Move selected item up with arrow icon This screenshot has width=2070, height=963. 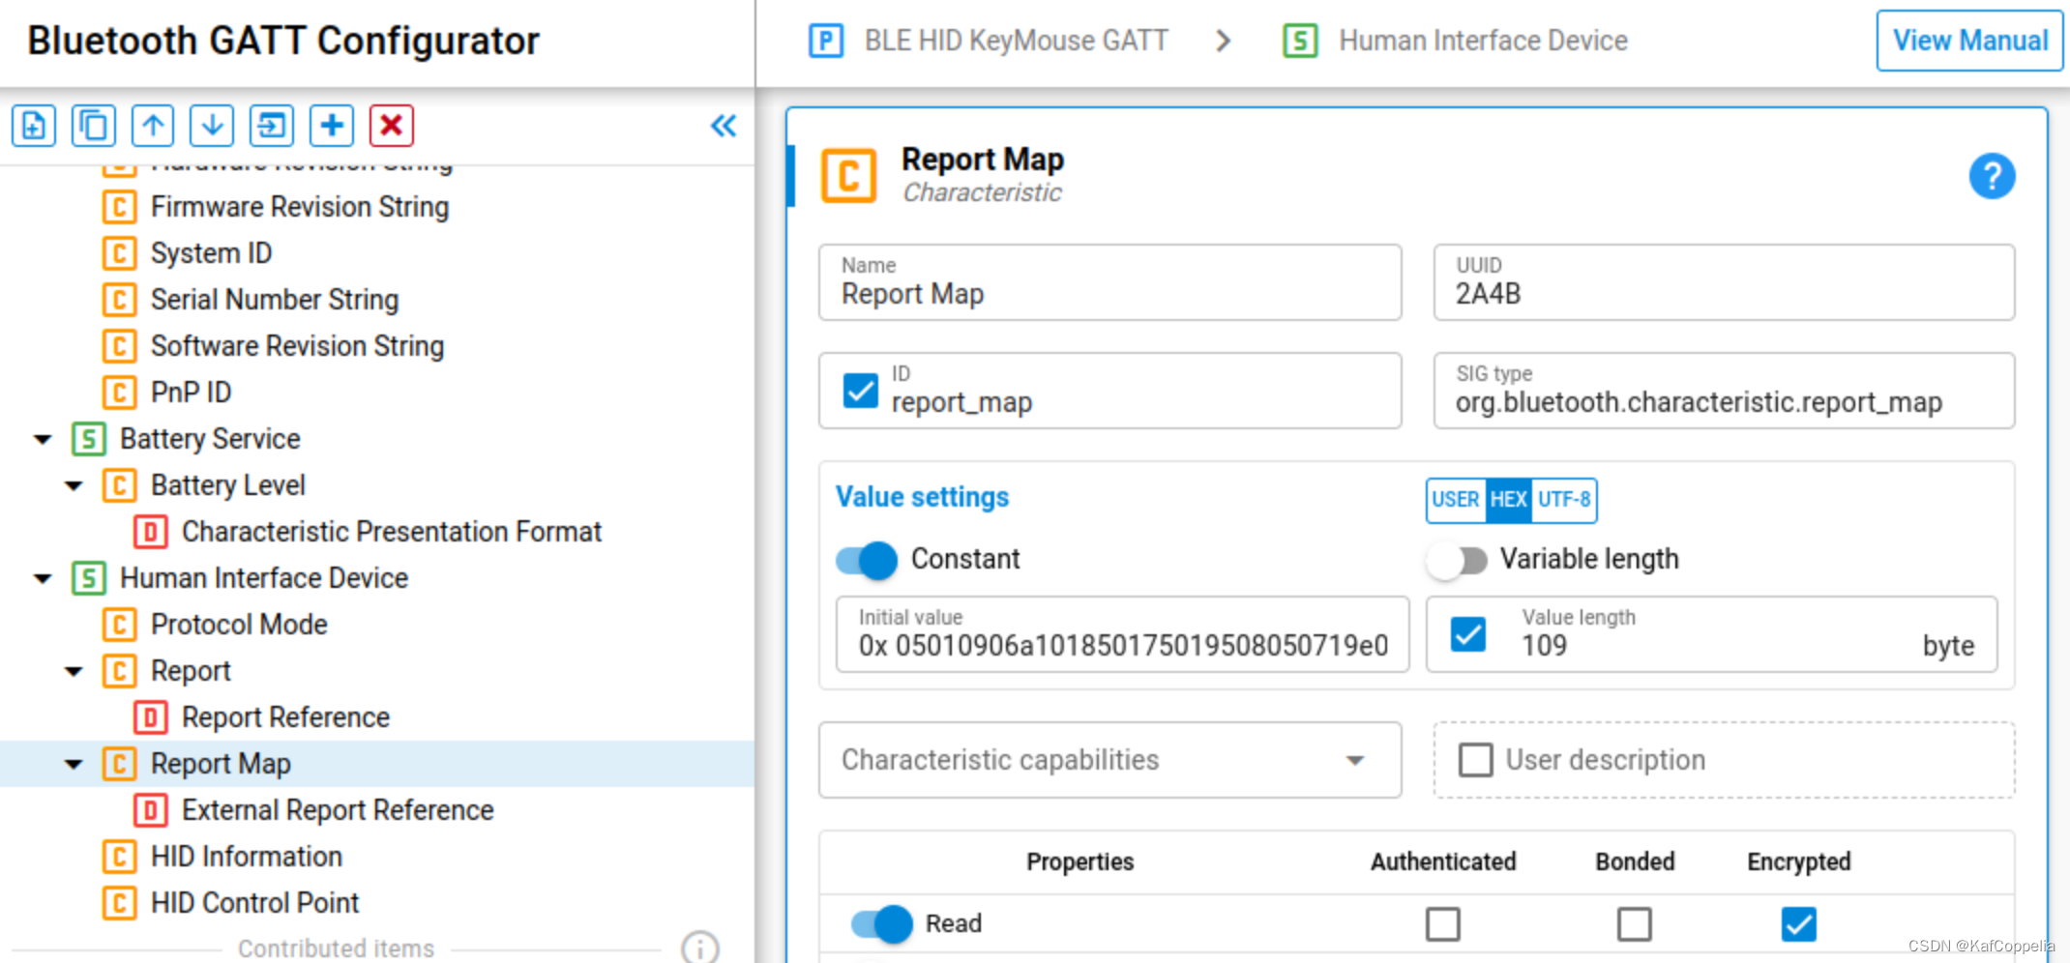[153, 126]
